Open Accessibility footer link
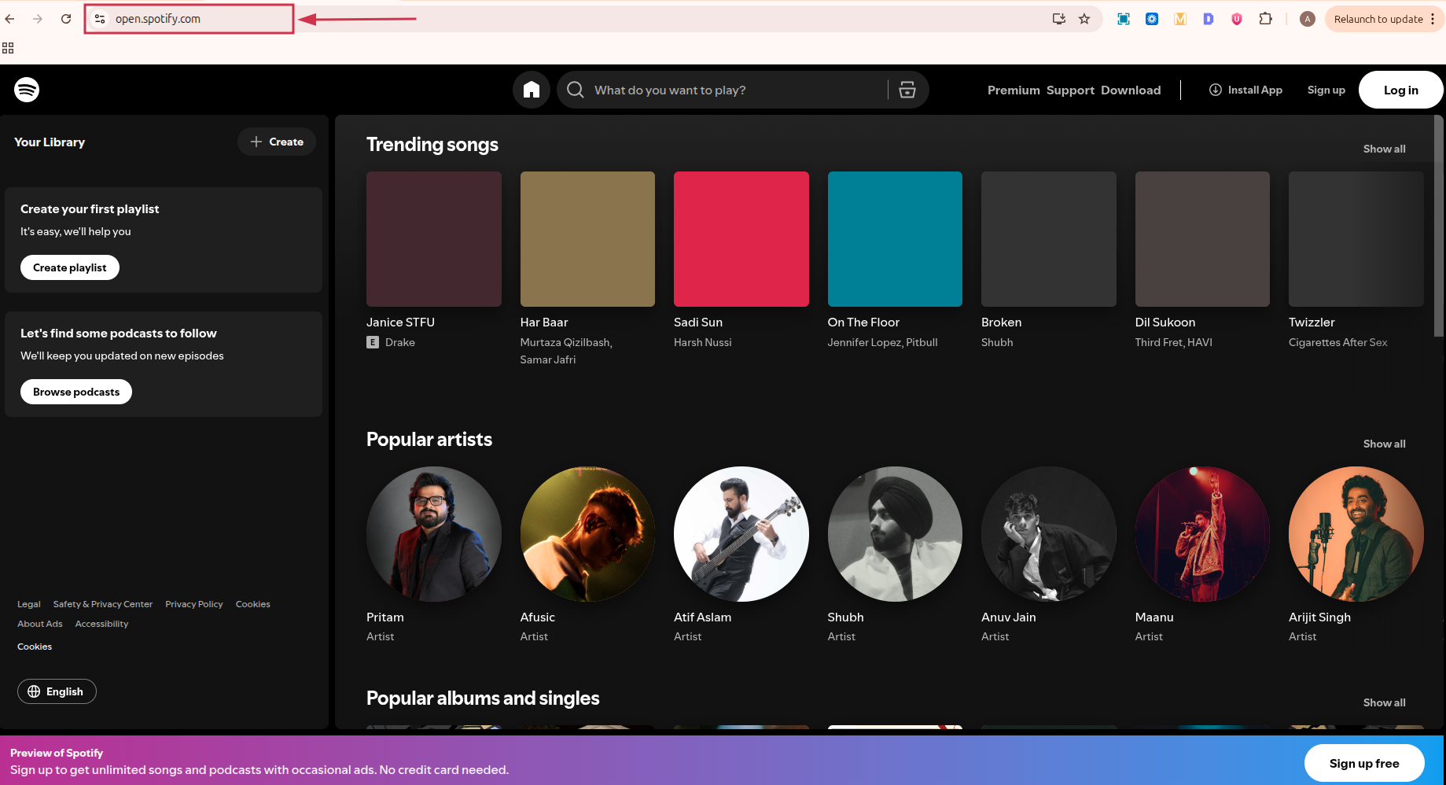Image resolution: width=1446 pixels, height=785 pixels. [101, 624]
